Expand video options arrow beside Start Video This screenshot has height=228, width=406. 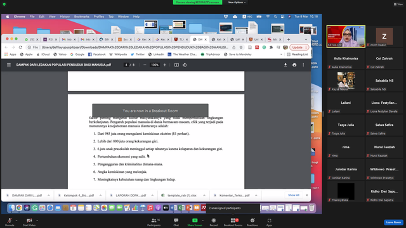(37, 220)
